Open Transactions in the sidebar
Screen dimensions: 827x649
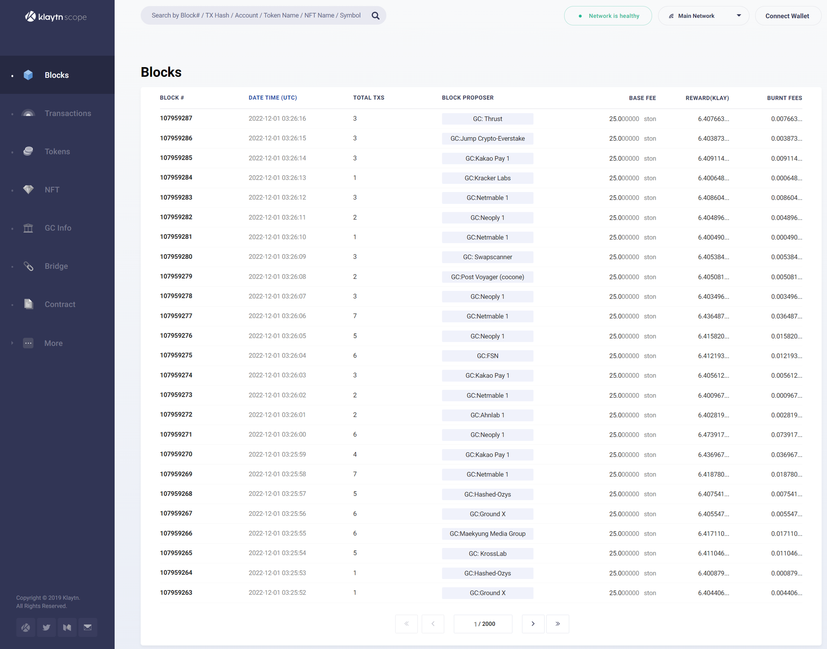[x=67, y=113]
